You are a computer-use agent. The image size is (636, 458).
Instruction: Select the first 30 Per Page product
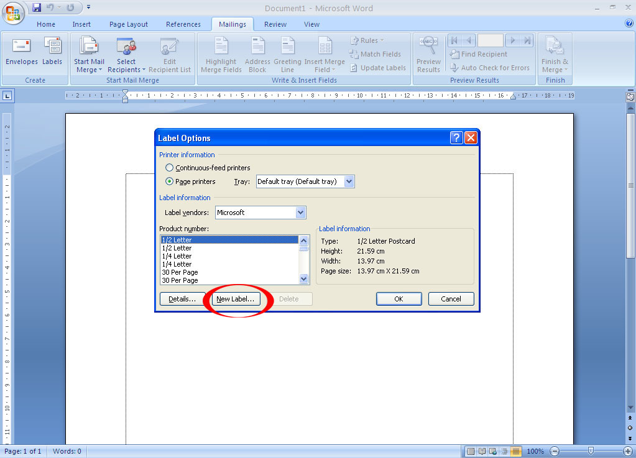point(229,272)
